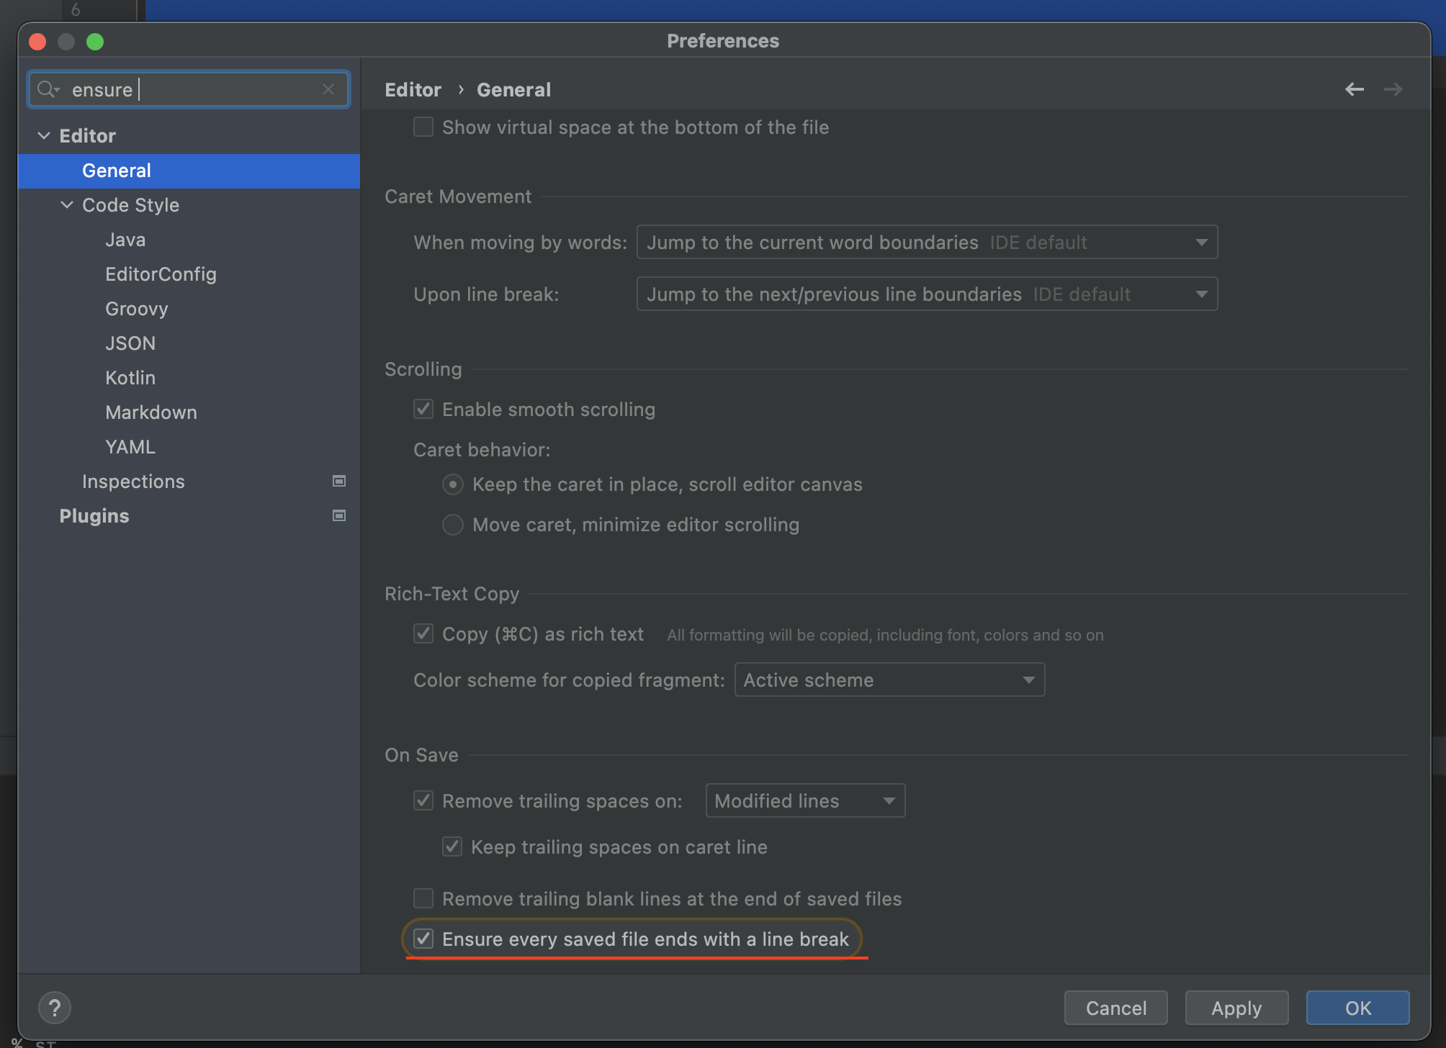Open the Modified lines dropdown
This screenshot has width=1446, height=1048.
[x=805, y=800]
